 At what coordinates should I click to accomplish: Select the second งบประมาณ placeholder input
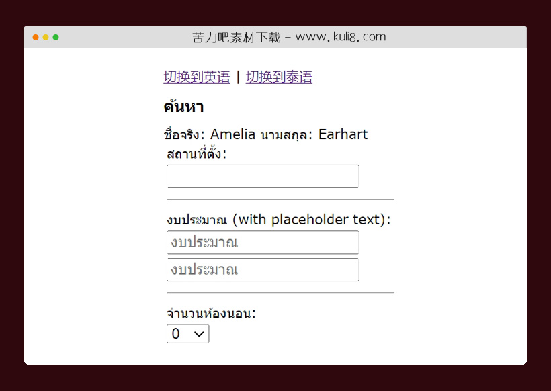click(x=263, y=270)
